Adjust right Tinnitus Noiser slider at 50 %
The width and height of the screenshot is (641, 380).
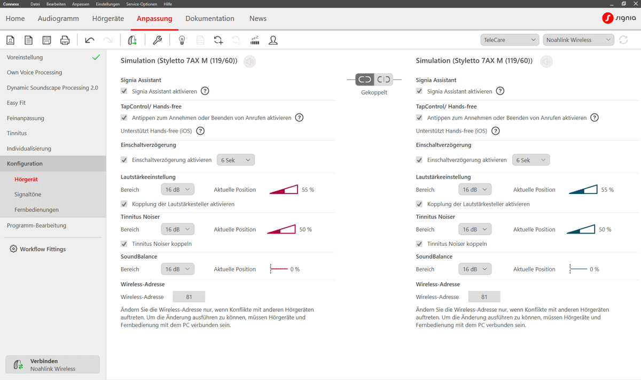point(581,229)
